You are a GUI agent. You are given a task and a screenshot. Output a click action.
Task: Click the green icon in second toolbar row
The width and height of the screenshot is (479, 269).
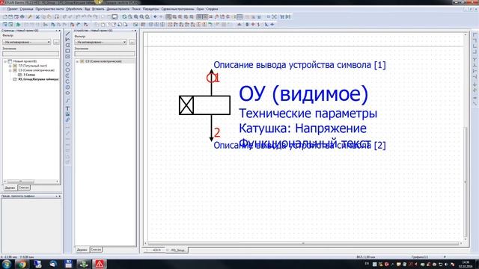(x=18, y=25)
